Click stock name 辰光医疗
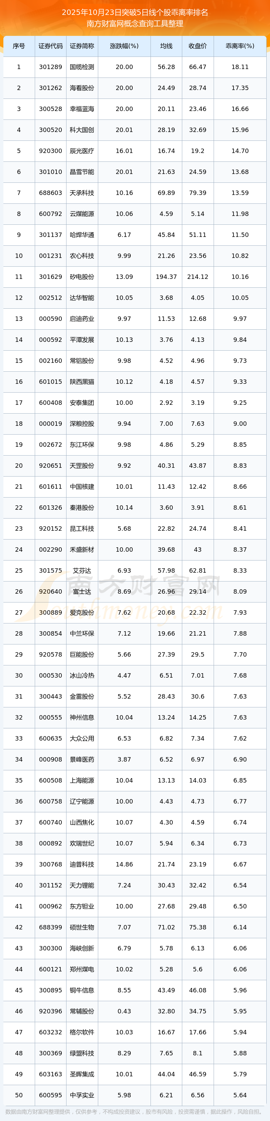This screenshot has width=270, height=1121. (x=82, y=151)
